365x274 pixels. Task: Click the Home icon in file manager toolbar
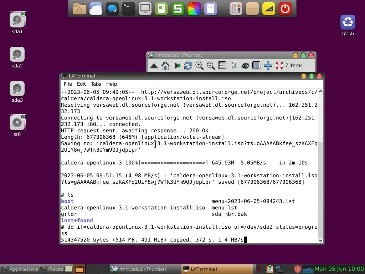coord(165,66)
